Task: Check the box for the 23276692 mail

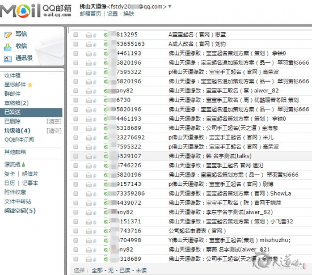Action: 75,138
